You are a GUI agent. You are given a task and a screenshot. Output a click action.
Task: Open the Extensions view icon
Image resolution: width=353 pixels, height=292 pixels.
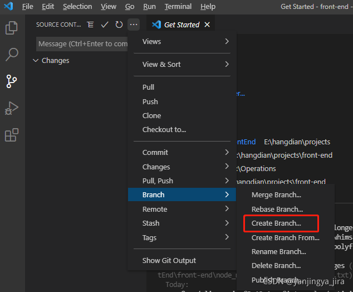pos(12,135)
